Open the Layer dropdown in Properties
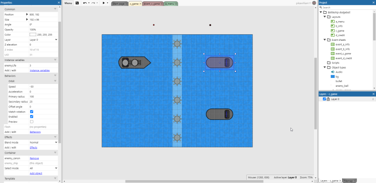 pyautogui.click(x=43, y=40)
